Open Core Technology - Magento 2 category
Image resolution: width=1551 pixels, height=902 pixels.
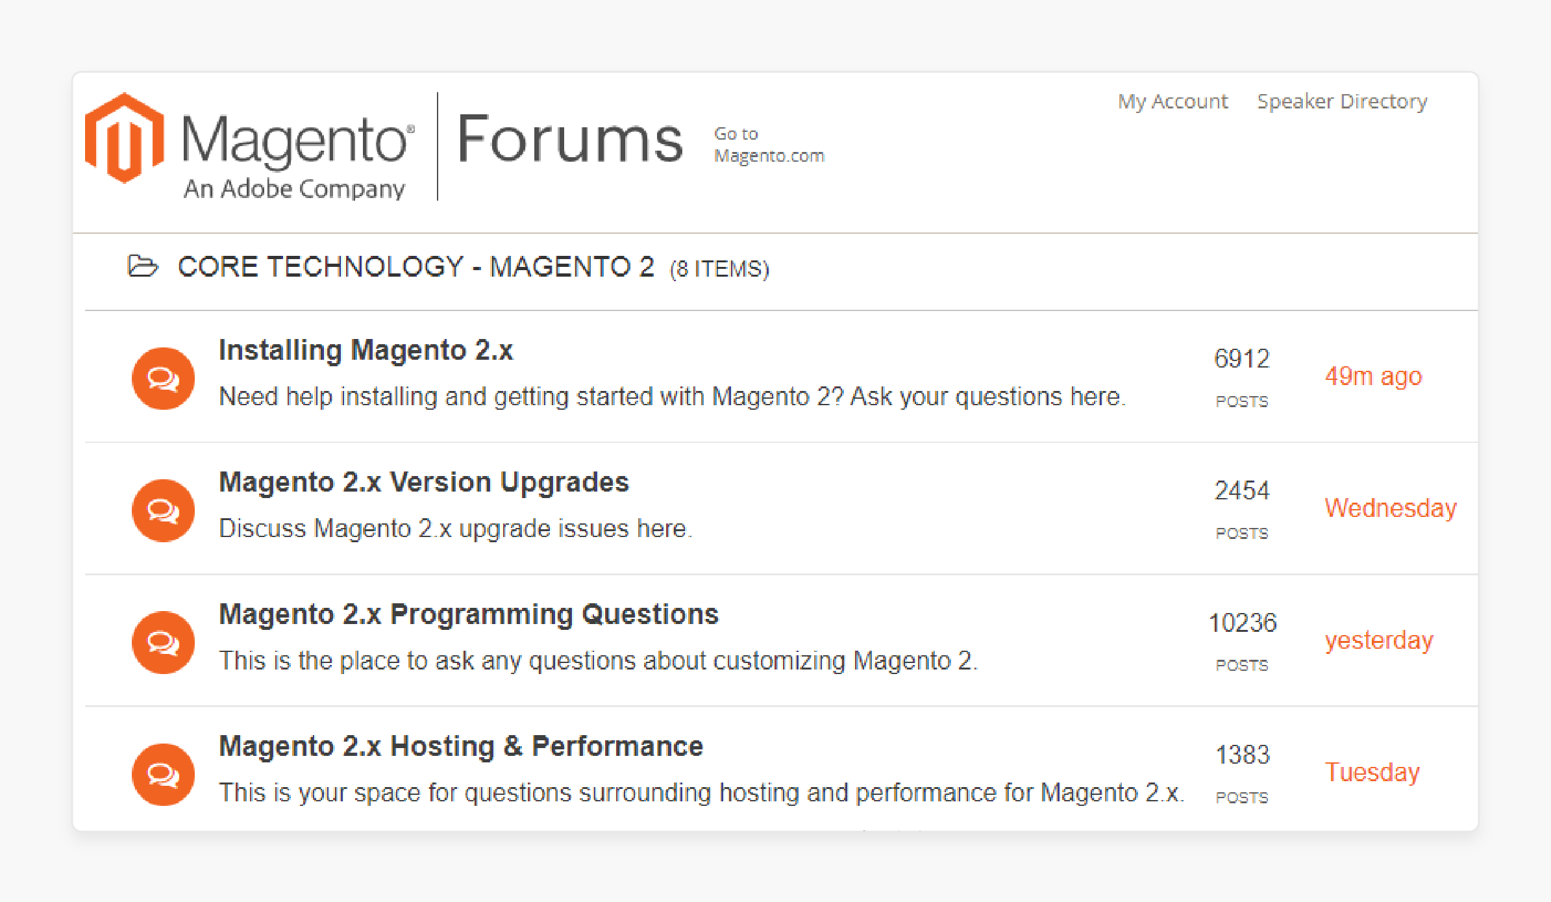[416, 267]
